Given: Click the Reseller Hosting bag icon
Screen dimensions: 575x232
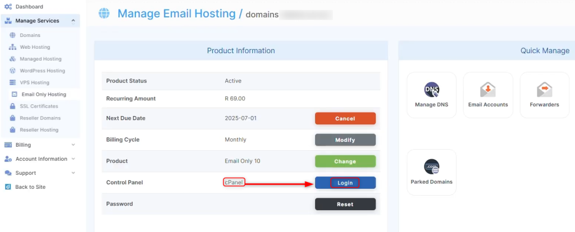Looking at the screenshot, I should [12, 129].
